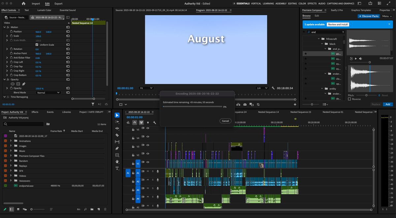Select the Razor tool
396x218 pixels.
pyautogui.click(x=117, y=135)
